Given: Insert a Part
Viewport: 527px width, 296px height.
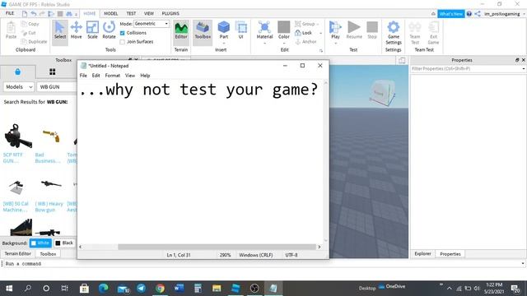Looking at the screenshot, I should click(224, 30).
